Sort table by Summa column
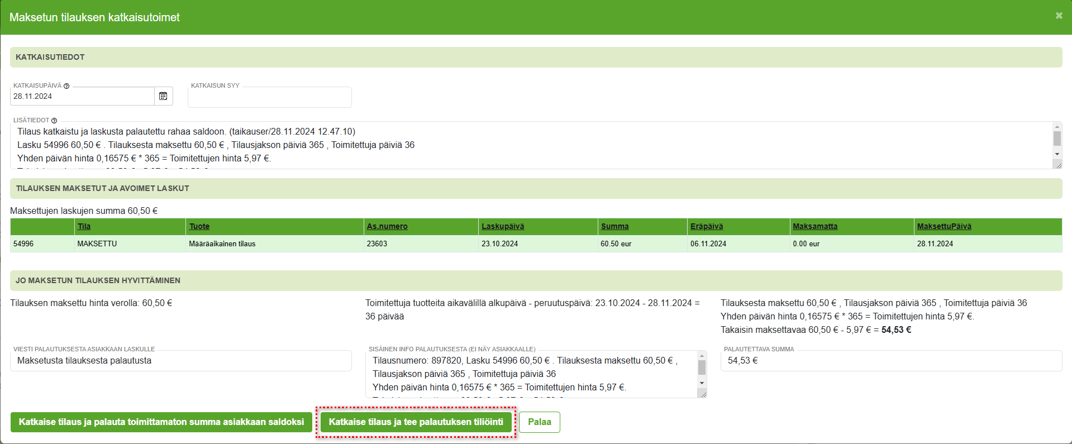1072x444 pixels. pyautogui.click(x=615, y=226)
